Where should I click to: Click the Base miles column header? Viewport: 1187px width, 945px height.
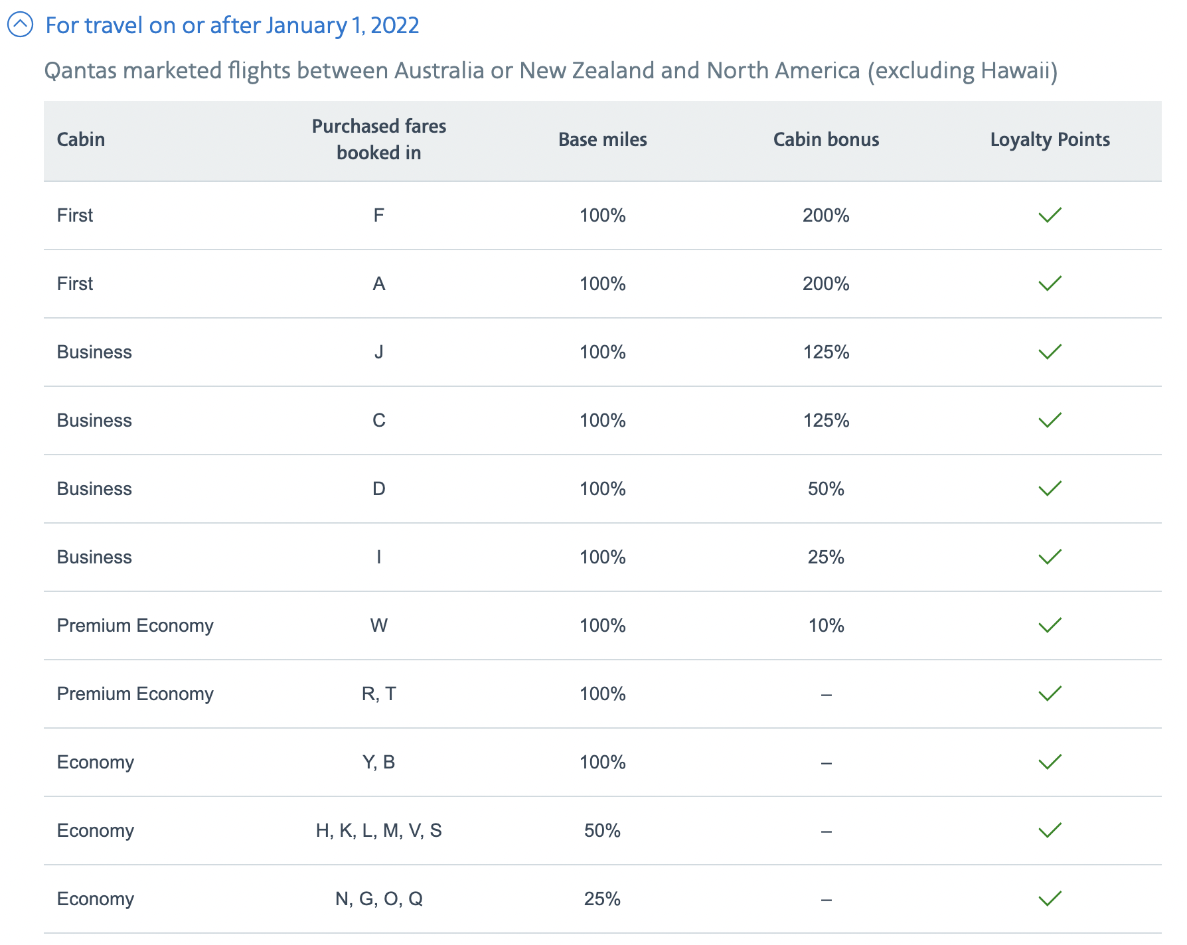point(602,139)
